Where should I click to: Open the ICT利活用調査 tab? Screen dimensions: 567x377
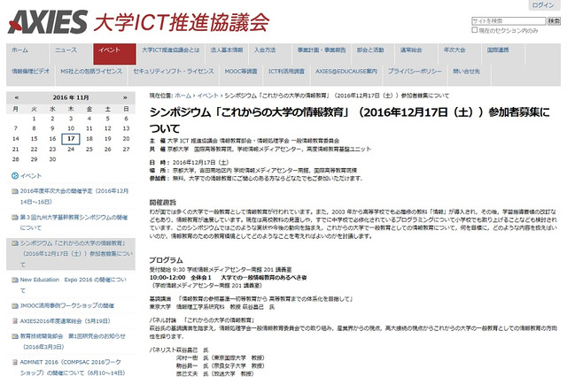pos(286,75)
